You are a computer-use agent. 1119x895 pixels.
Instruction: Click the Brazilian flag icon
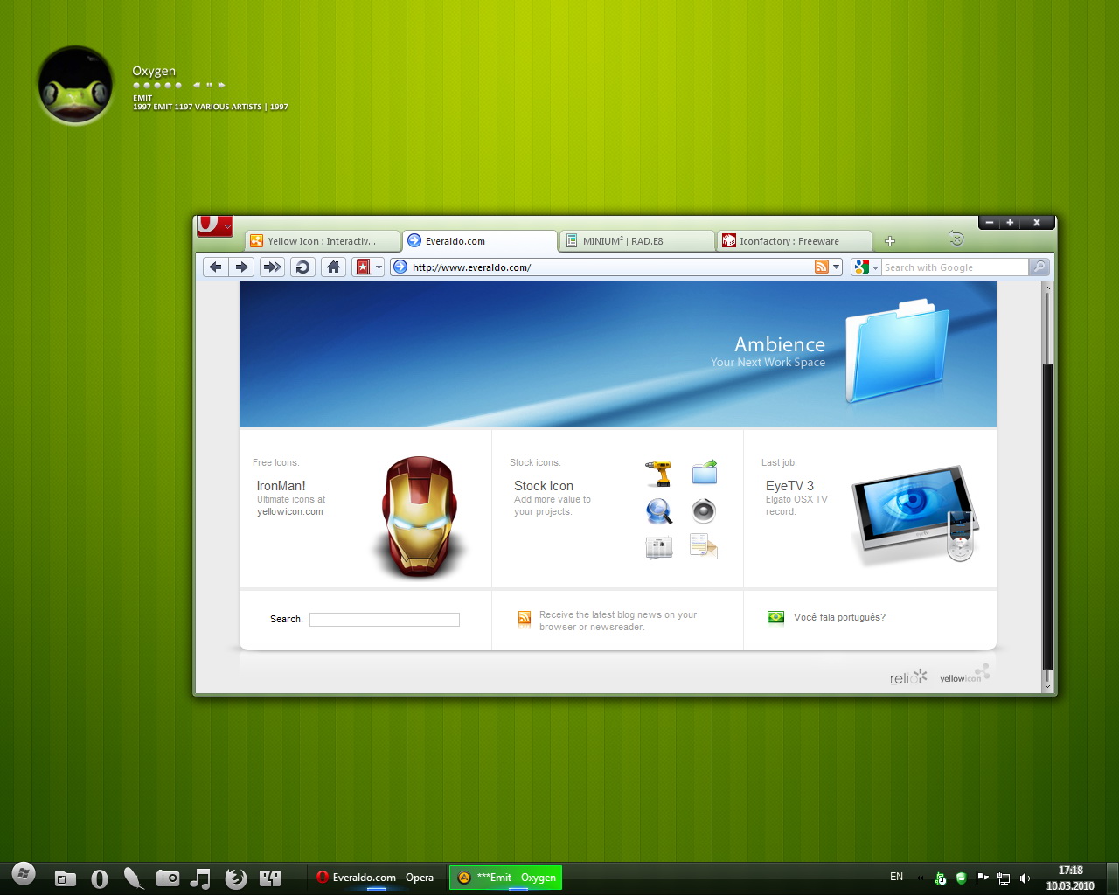point(775,617)
